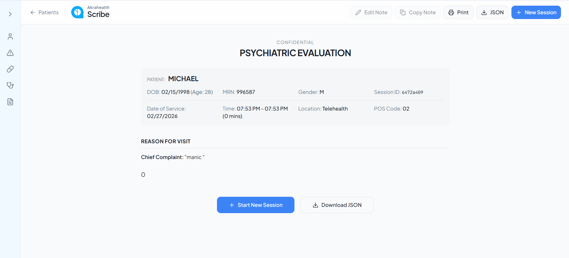Click the Copy Note button

pyautogui.click(x=418, y=12)
